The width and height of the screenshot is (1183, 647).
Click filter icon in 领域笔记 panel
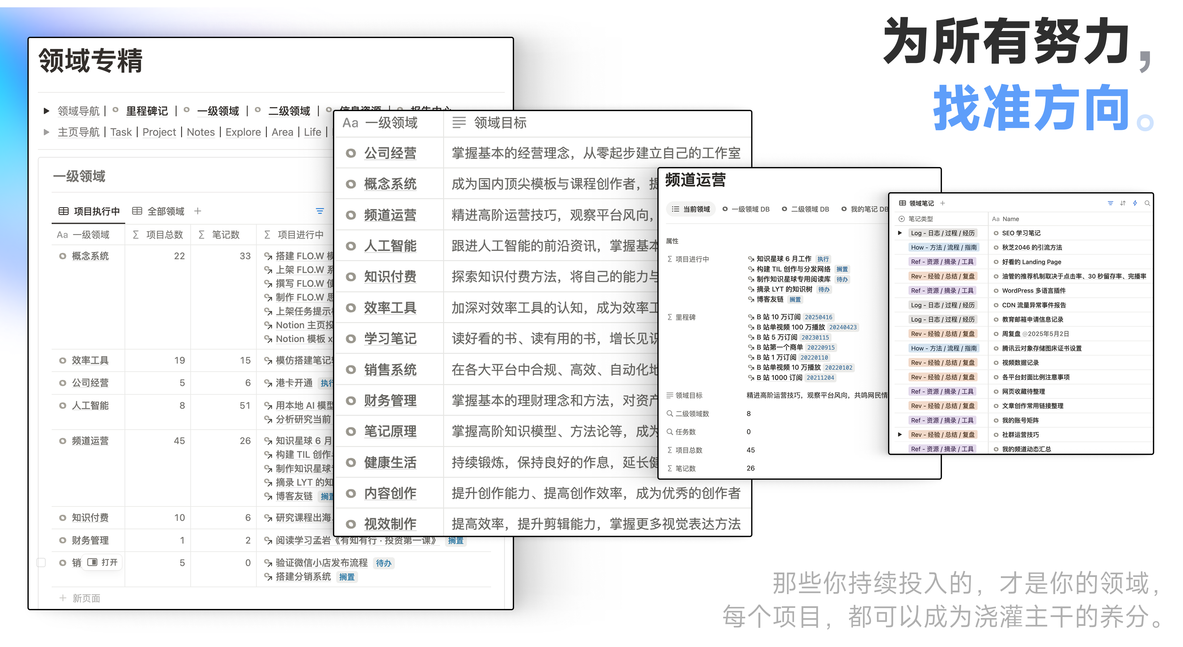pyautogui.click(x=1110, y=203)
